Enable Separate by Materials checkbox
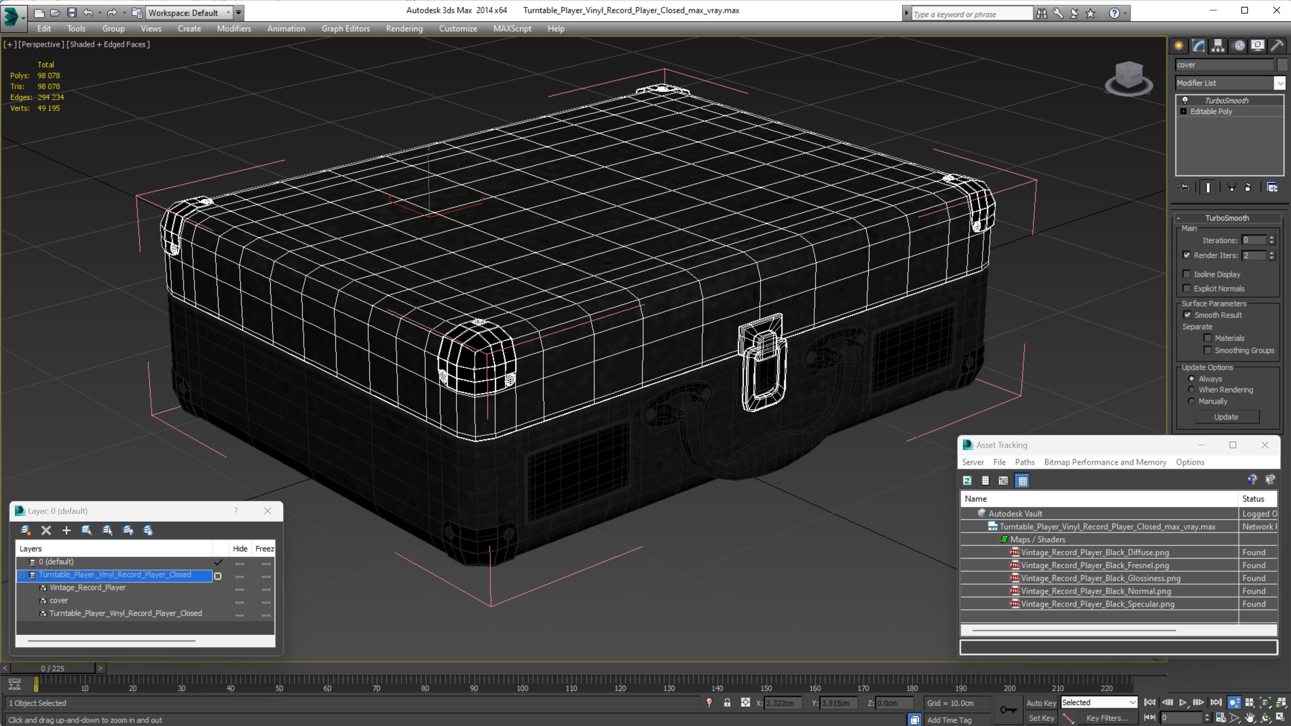The image size is (1291, 726). (1208, 338)
